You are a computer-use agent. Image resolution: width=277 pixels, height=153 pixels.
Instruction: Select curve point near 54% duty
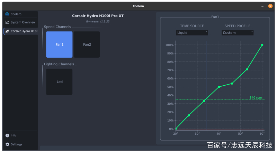[x=232, y=84]
